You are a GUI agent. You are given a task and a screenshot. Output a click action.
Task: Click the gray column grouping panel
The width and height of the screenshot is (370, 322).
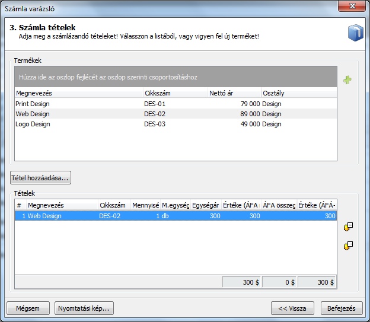click(176, 77)
